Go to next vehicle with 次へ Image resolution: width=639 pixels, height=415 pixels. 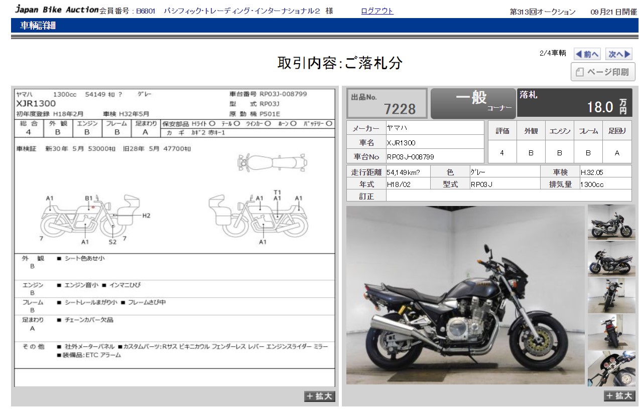619,54
